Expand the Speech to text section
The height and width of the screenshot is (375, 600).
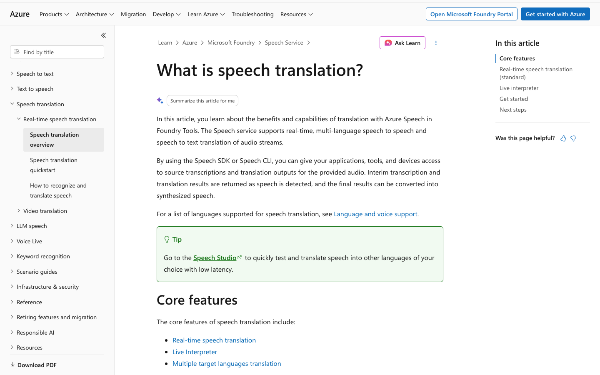click(35, 74)
